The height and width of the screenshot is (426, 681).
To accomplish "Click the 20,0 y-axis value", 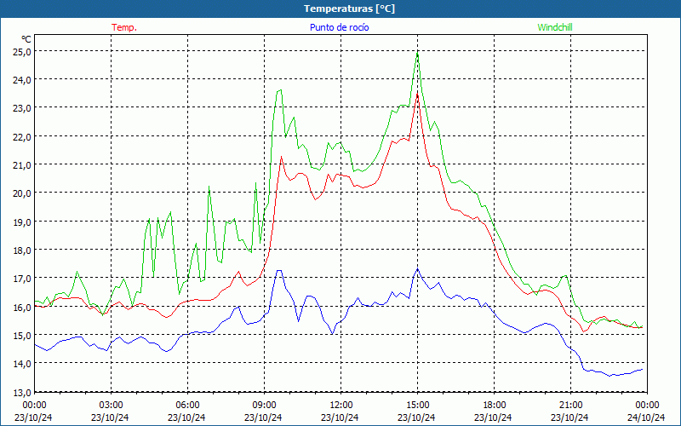I will pos(21,193).
